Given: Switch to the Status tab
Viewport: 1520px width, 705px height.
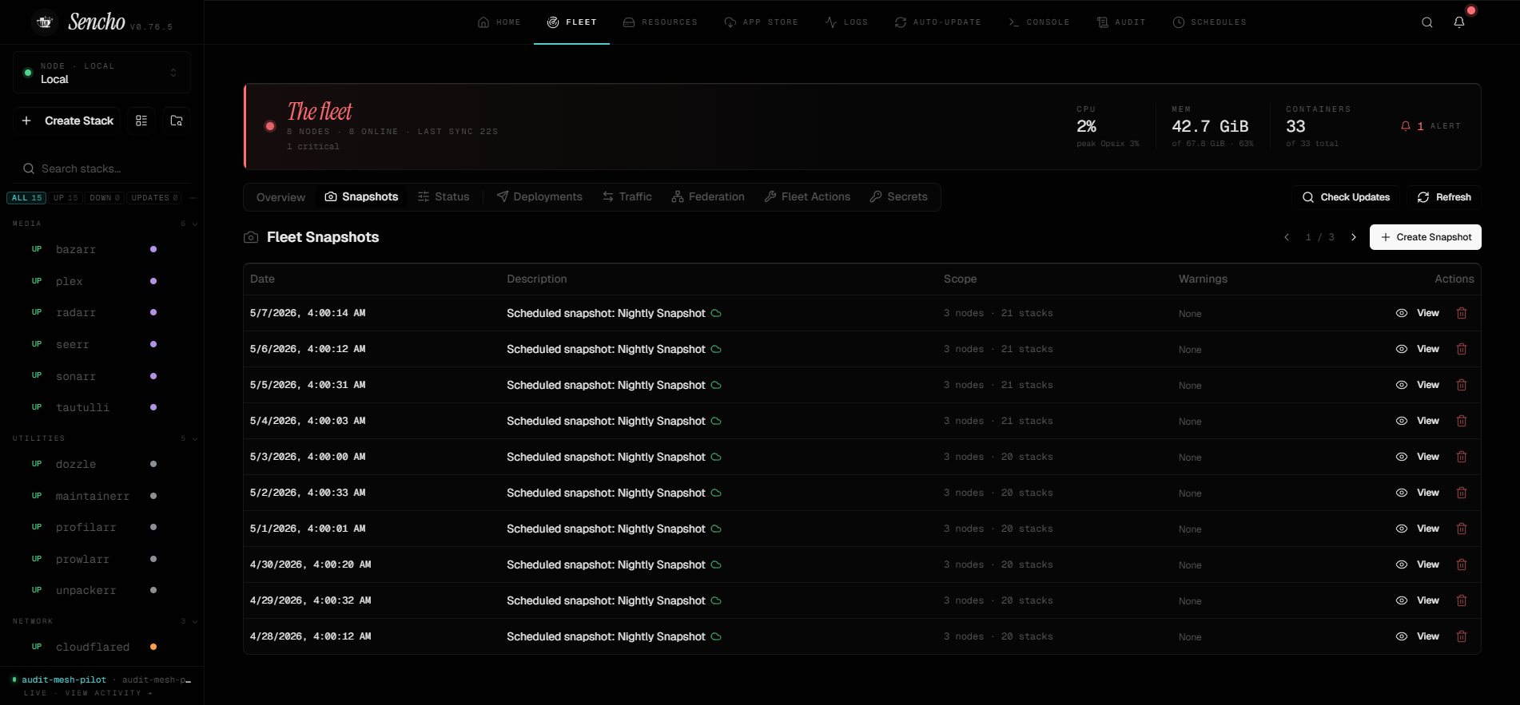Looking at the screenshot, I should pyautogui.click(x=444, y=197).
